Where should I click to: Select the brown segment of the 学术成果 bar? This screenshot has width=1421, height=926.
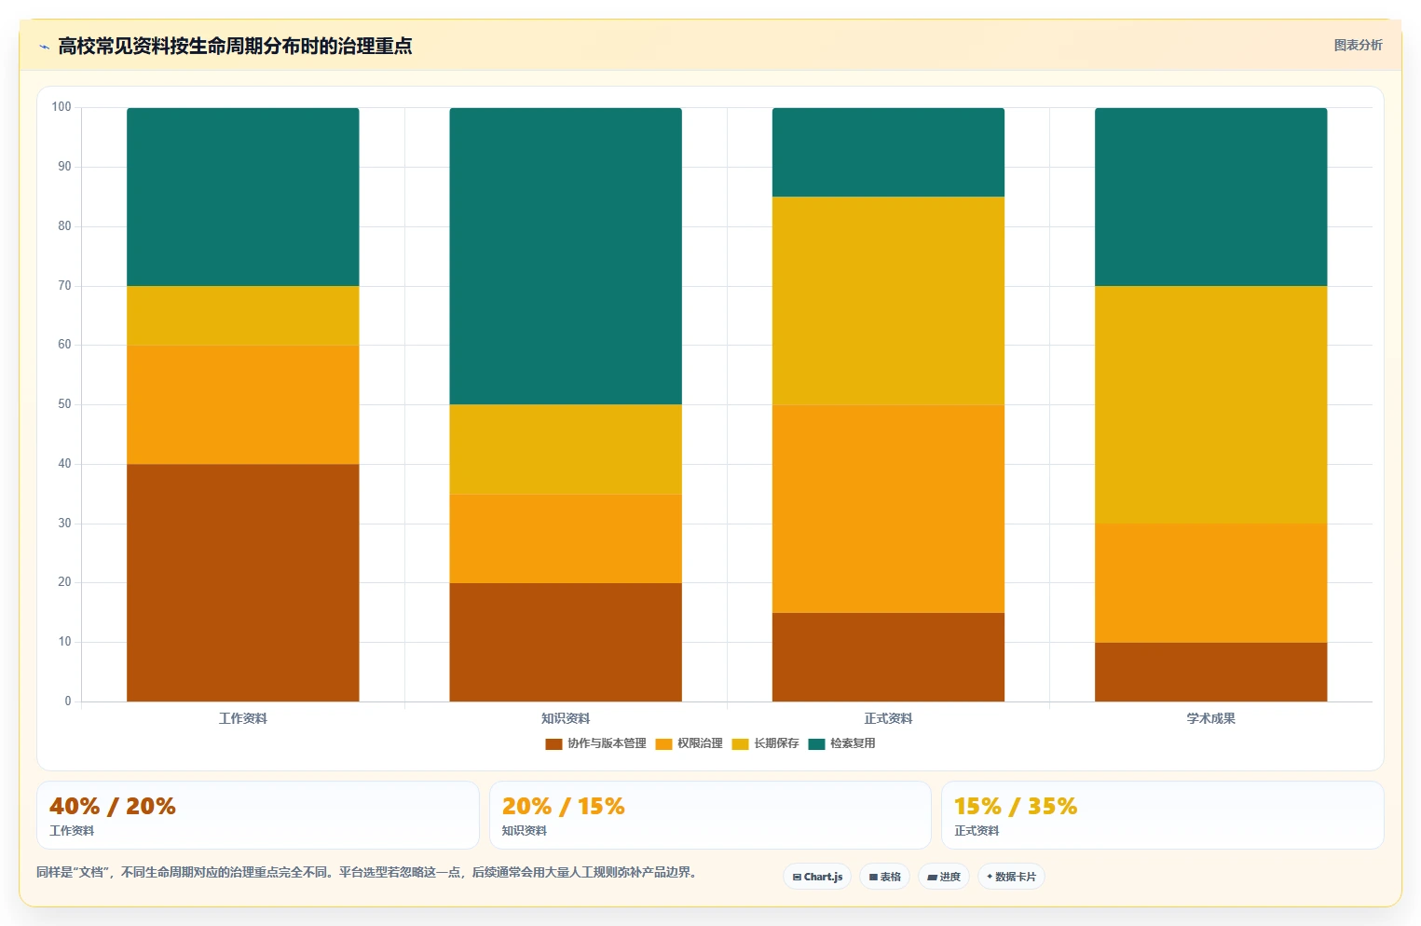point(1210,672)
